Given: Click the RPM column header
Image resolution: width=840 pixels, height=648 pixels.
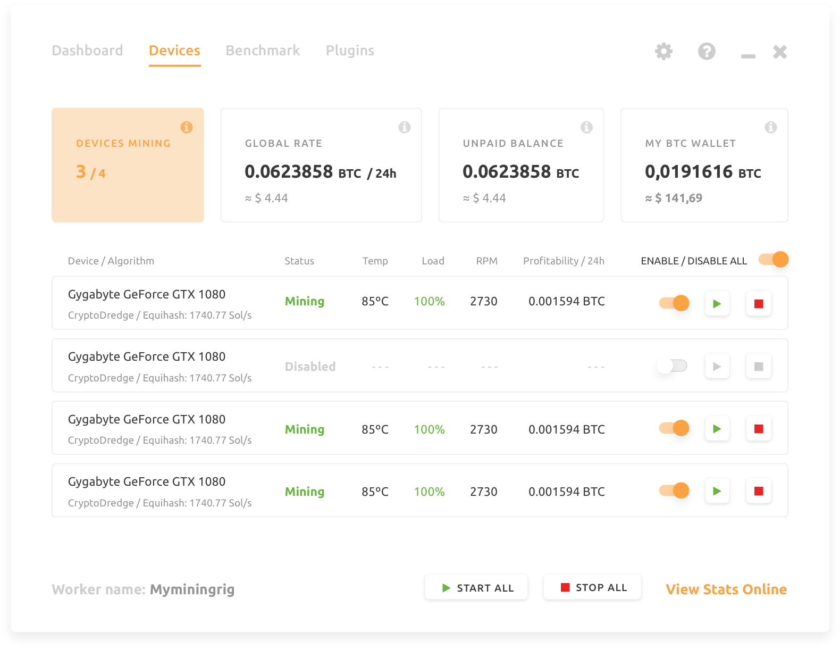Looking at the screenshot, I should coord(487,261).
